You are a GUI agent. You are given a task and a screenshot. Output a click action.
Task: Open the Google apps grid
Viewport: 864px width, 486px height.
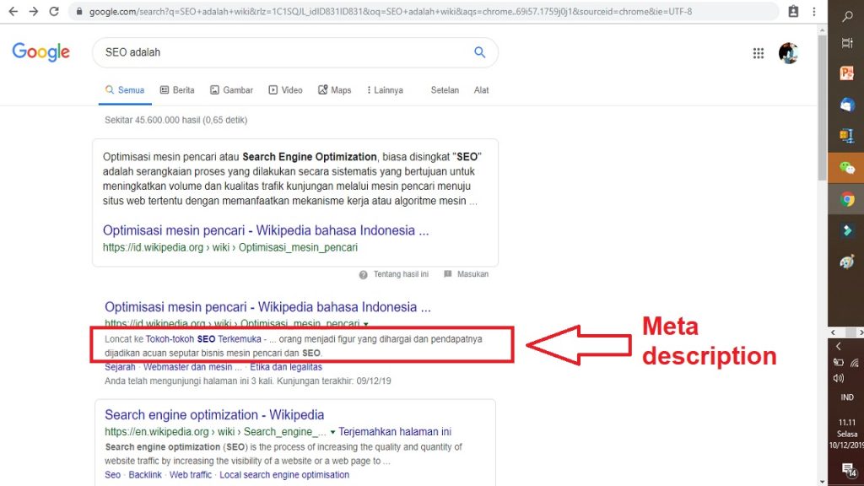(x=758, y=53)
